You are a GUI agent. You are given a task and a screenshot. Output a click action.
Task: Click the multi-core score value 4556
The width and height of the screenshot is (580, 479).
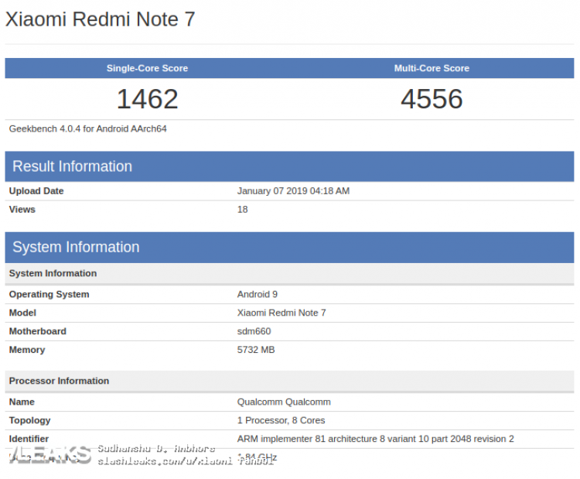coord(432,99)
